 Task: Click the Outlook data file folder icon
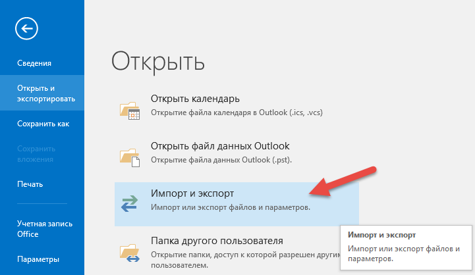(x=130, y=158)
